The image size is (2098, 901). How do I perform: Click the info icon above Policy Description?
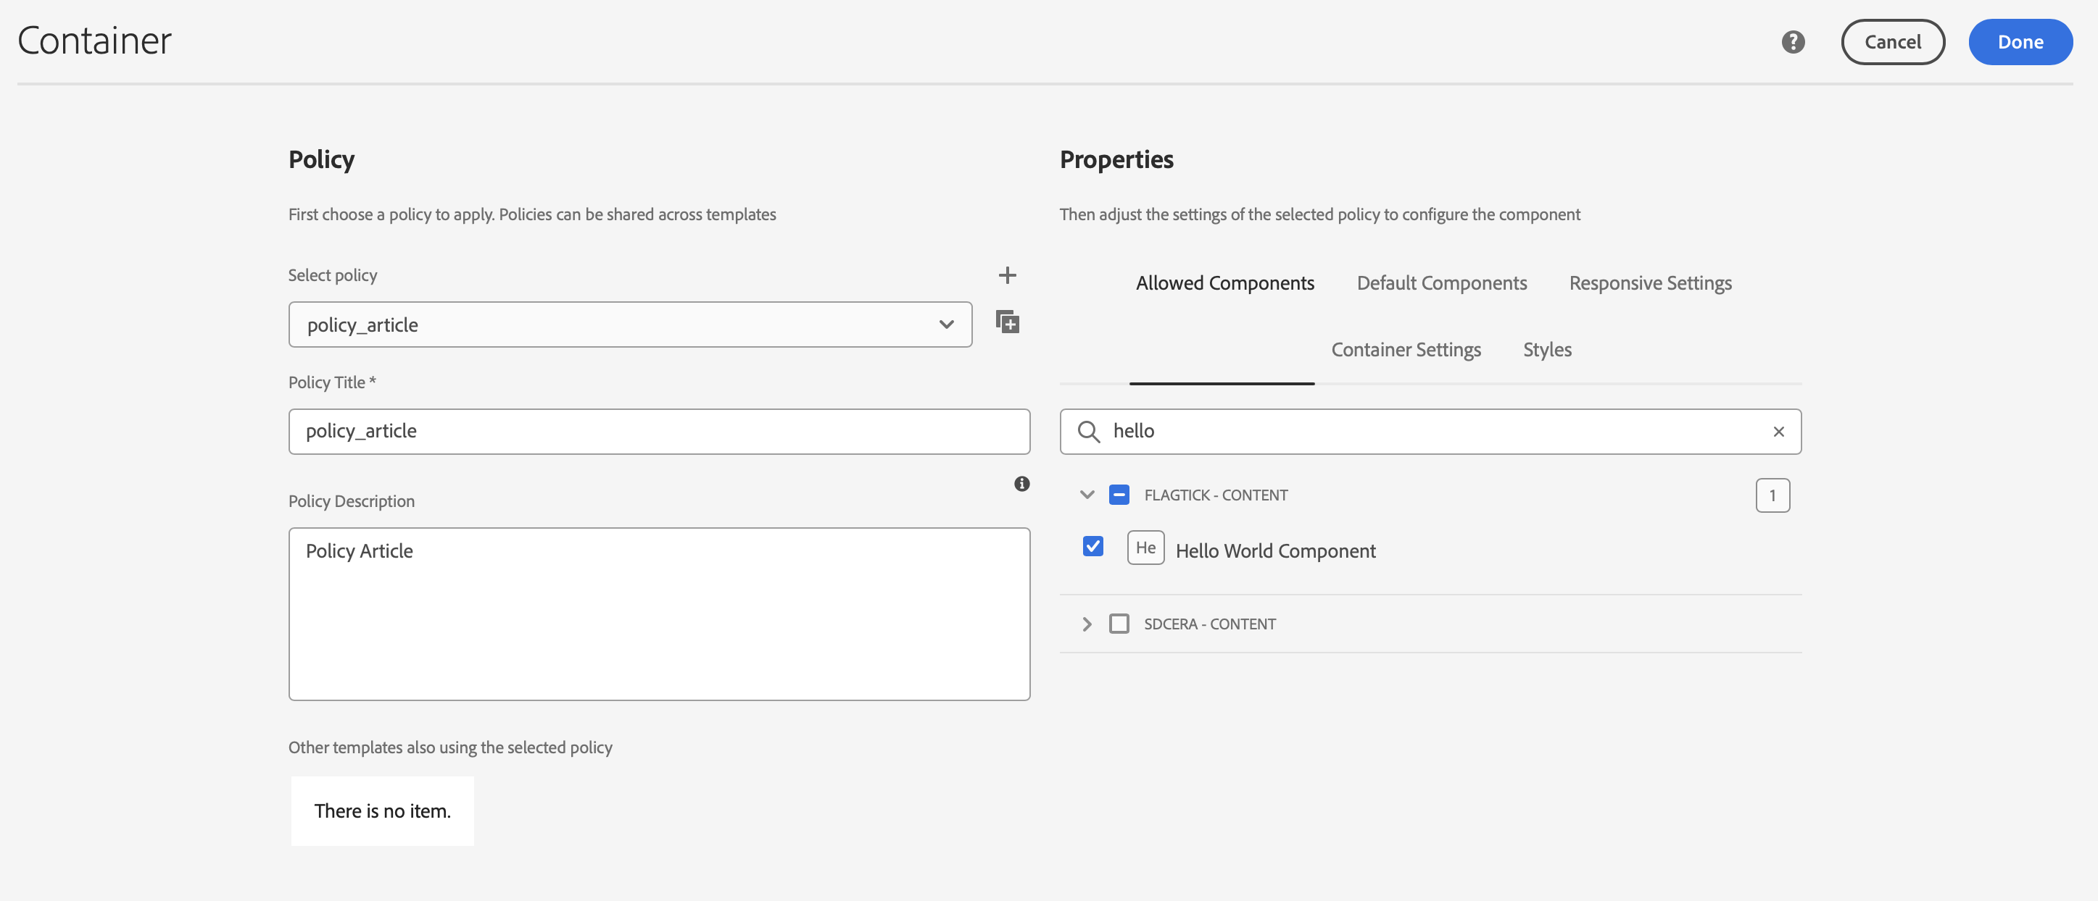[x=1021, y=485]
